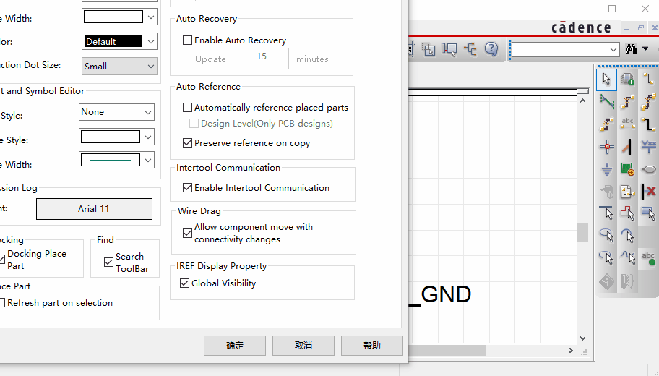Image resolution: width=659 pixels, height=376 pixels.
Task: Click the binoculars search icon
Action: point(631,49)
